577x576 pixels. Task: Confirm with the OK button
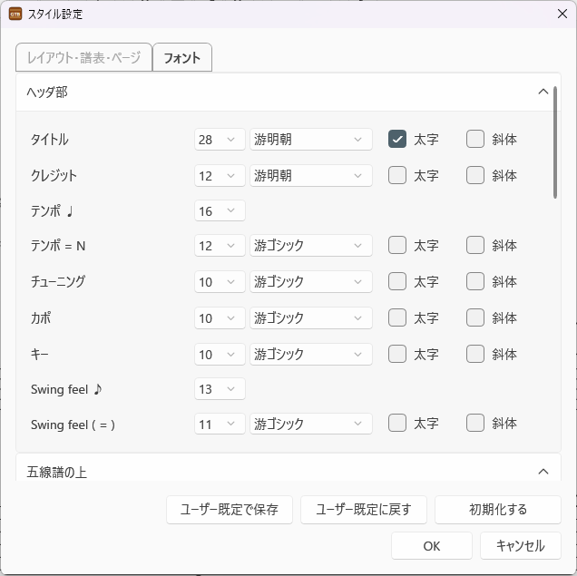tap(432, 546)
